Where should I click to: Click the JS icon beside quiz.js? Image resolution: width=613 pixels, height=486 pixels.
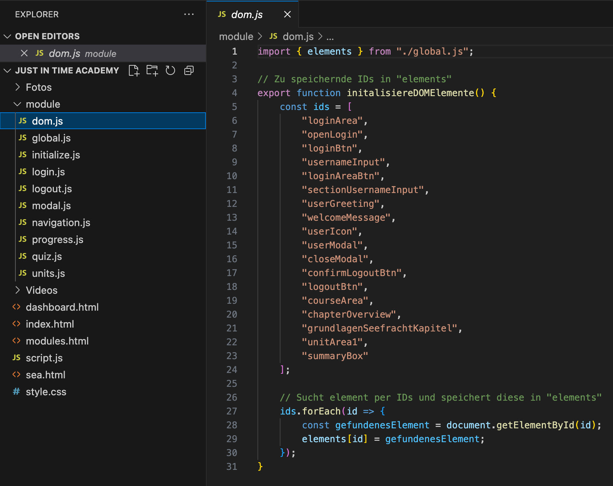[x=23, y=256]
